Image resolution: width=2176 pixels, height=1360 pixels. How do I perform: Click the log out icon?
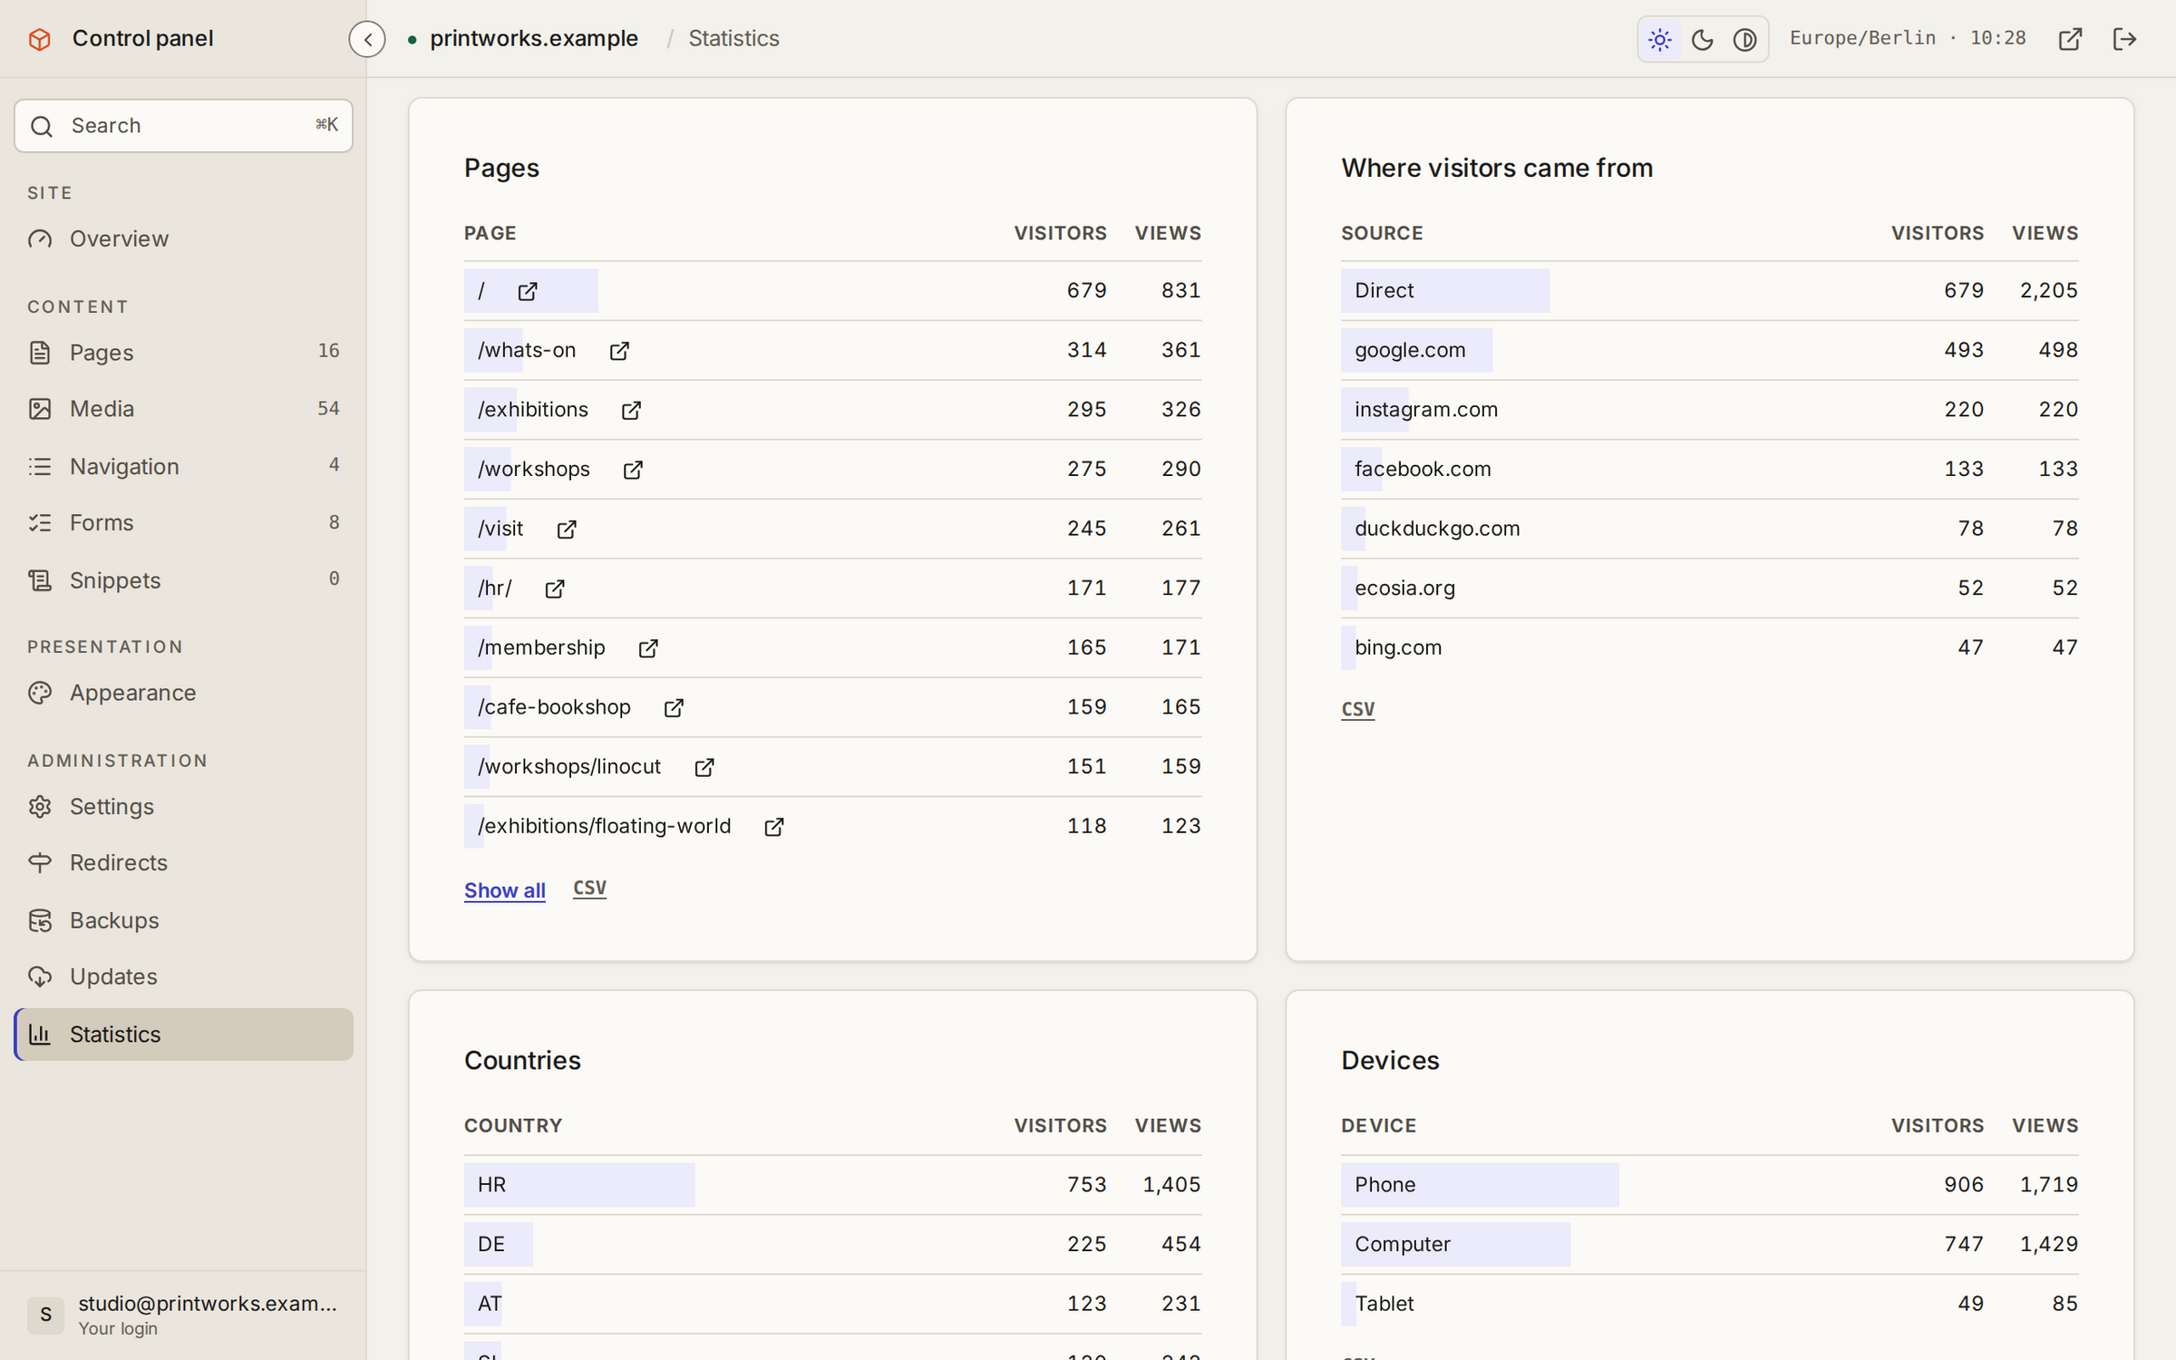2124,39
